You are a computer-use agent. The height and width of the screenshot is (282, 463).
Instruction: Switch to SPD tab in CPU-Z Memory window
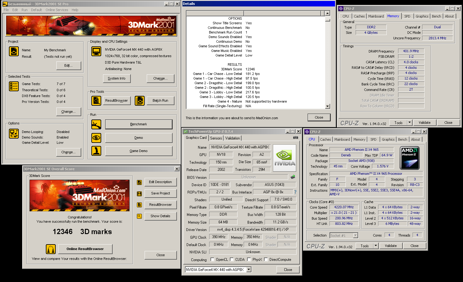[407, 16]
